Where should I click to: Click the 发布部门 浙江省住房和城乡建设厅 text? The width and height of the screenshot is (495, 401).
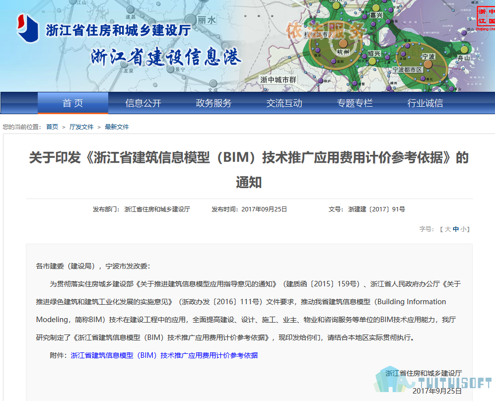tap(141, 209)
